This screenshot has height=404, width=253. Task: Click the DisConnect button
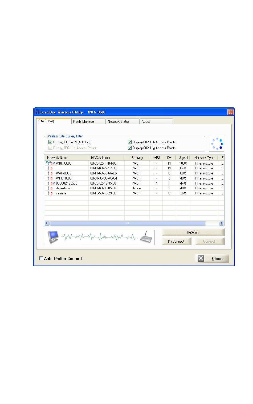[176, 242]
